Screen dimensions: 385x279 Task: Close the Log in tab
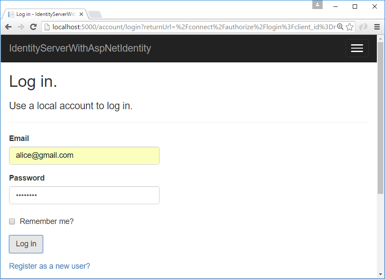81,14
